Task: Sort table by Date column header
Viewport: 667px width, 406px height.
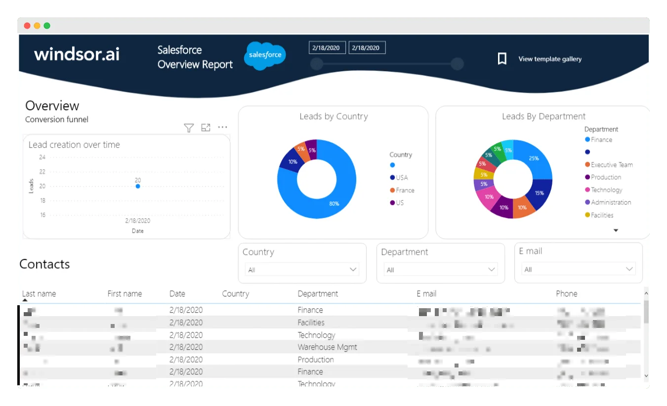Action: tap(177, 293)
